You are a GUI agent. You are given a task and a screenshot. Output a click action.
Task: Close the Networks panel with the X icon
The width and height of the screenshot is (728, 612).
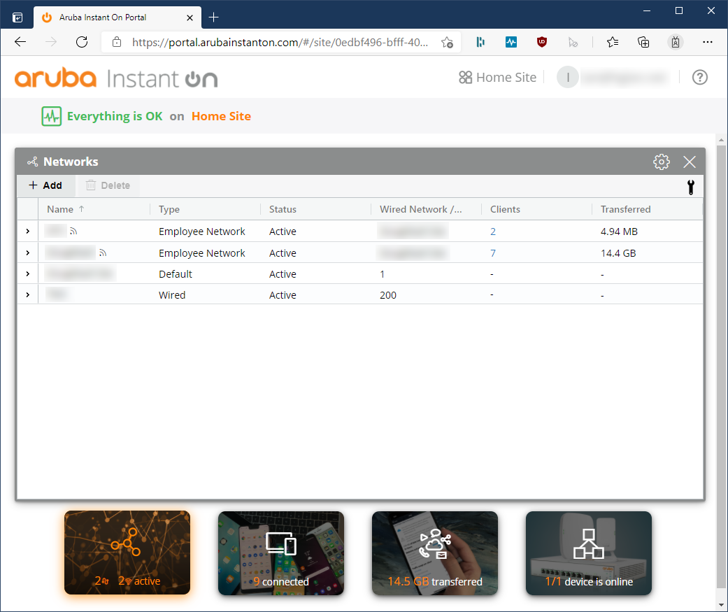[690, 162]
